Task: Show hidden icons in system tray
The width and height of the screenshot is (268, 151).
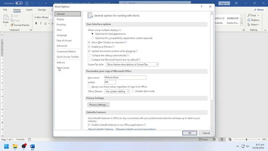Action: click(237, 146)
